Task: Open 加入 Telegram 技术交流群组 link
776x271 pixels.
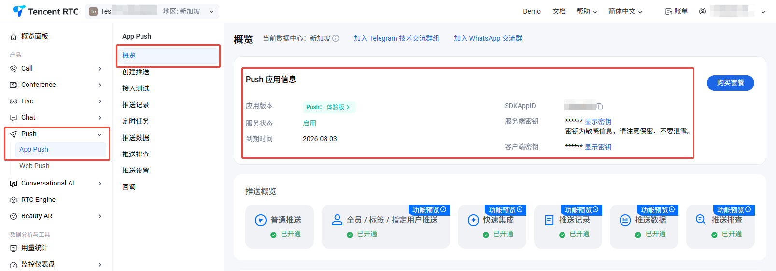Action: [x=396, y=38]
